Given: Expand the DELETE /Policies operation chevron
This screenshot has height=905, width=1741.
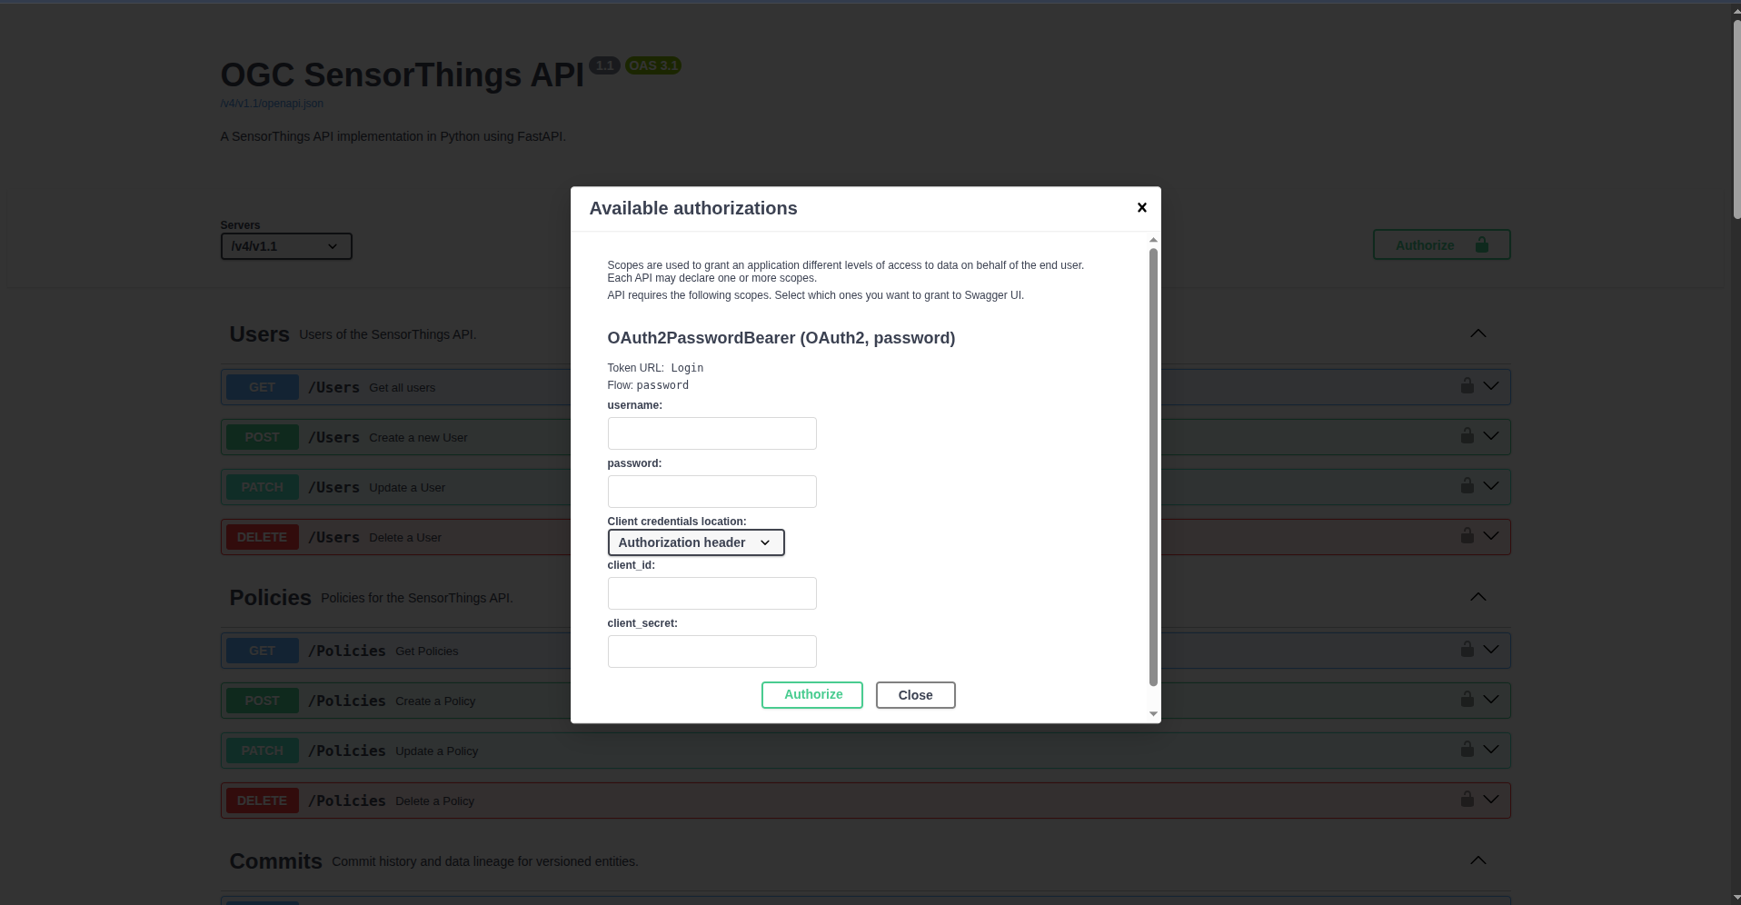Looking at the screenshot, I should click(1491, 800).
